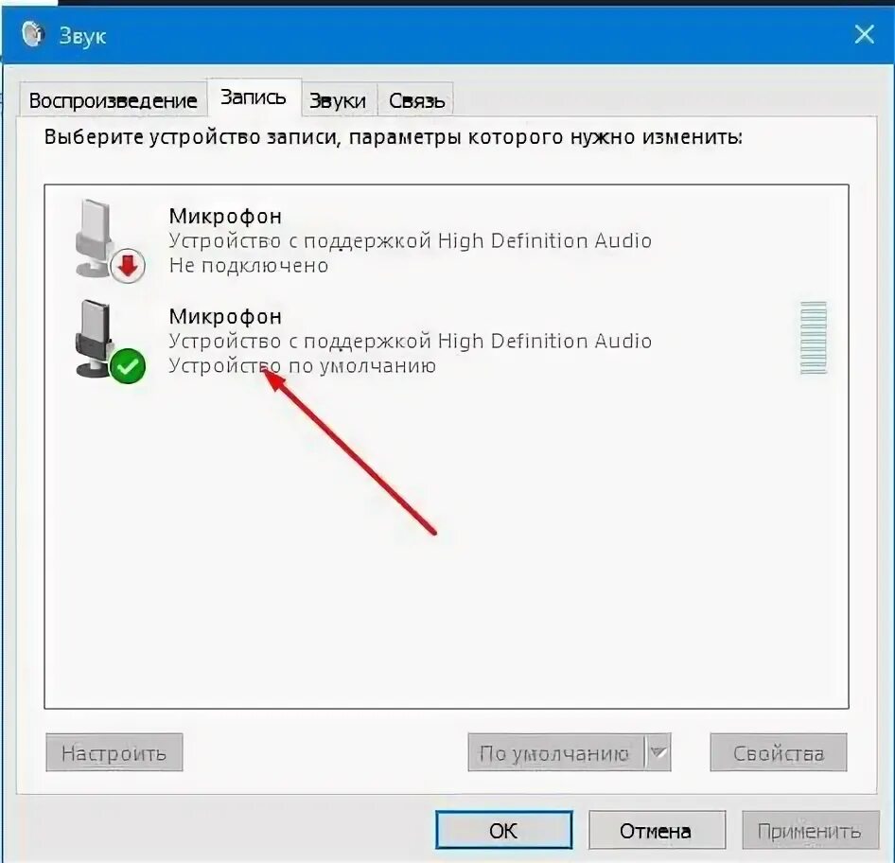Expand the По умолчанию dropdown arrow

(x=658, y=752)
